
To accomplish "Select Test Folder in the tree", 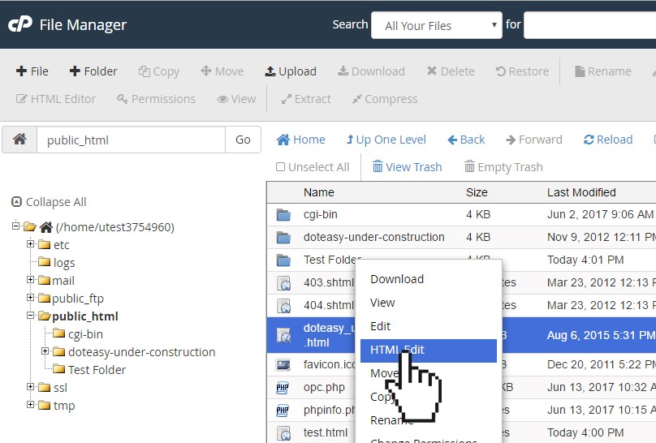I will [x=89, y=370].
